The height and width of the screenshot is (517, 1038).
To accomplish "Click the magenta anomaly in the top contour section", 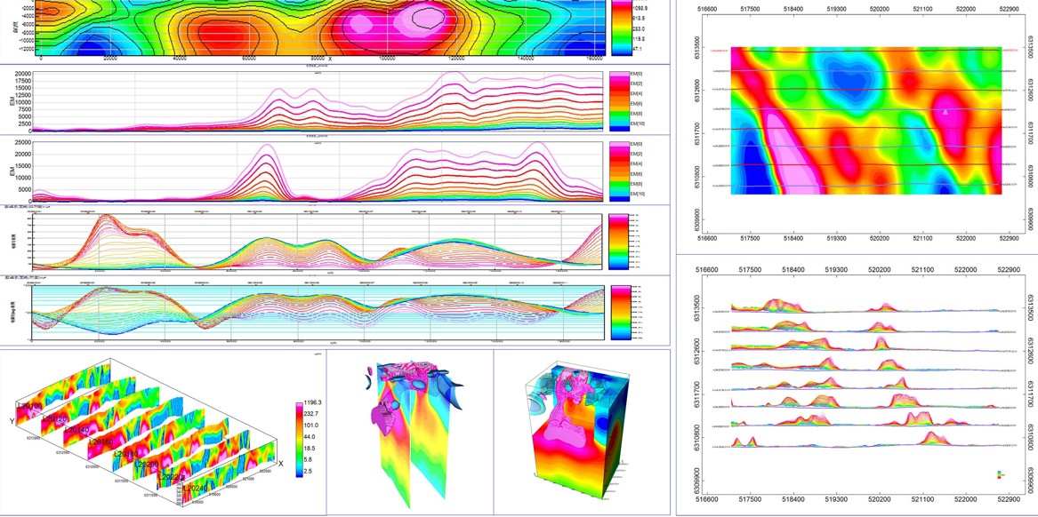I will point(418,20).
